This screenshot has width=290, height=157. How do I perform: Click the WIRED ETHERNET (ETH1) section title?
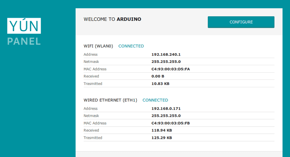(110, 100)
